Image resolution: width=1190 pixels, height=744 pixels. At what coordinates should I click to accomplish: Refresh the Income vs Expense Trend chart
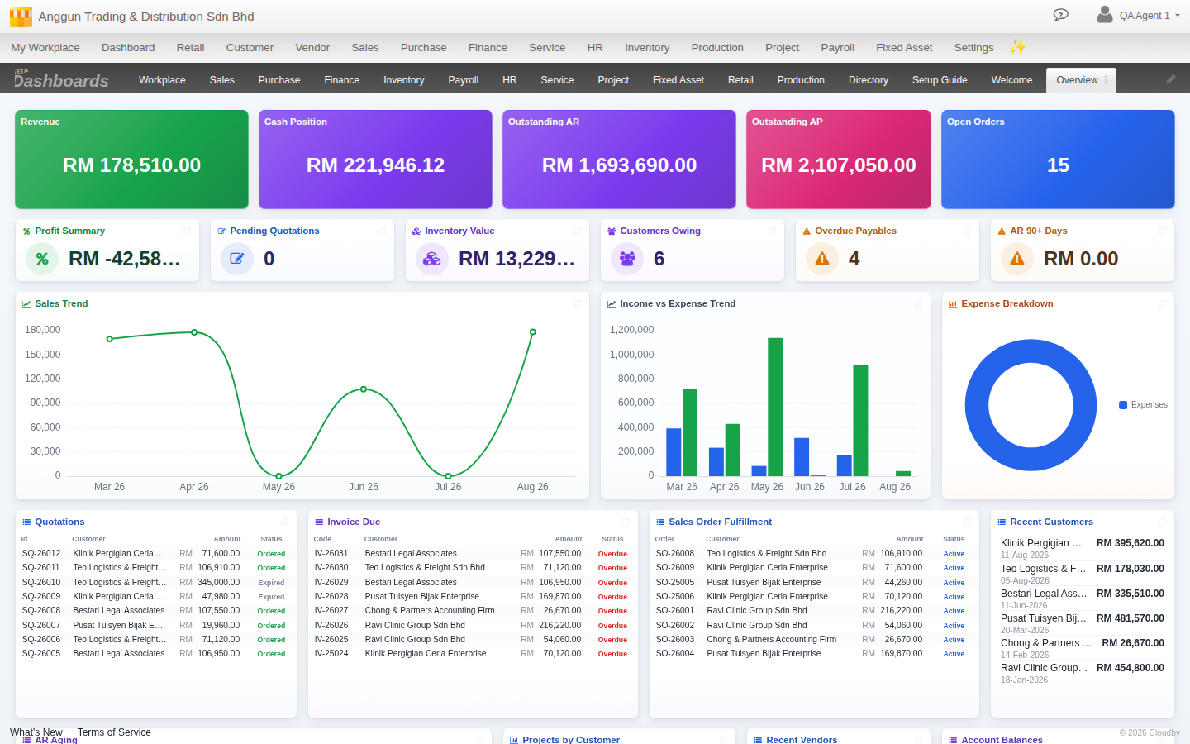tap(918, 303)
